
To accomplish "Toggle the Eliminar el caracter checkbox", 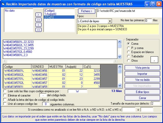I will 5,95.
